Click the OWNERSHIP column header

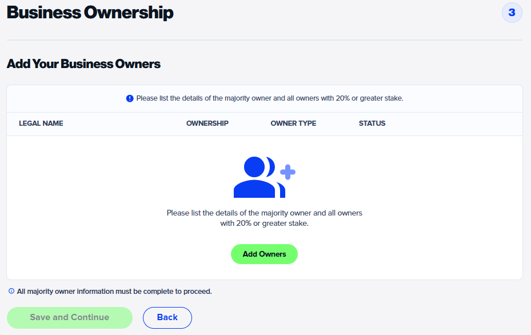pos(207,123)
